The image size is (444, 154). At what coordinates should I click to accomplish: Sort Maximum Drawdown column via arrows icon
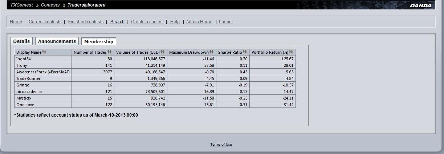(x=211, y=52)
